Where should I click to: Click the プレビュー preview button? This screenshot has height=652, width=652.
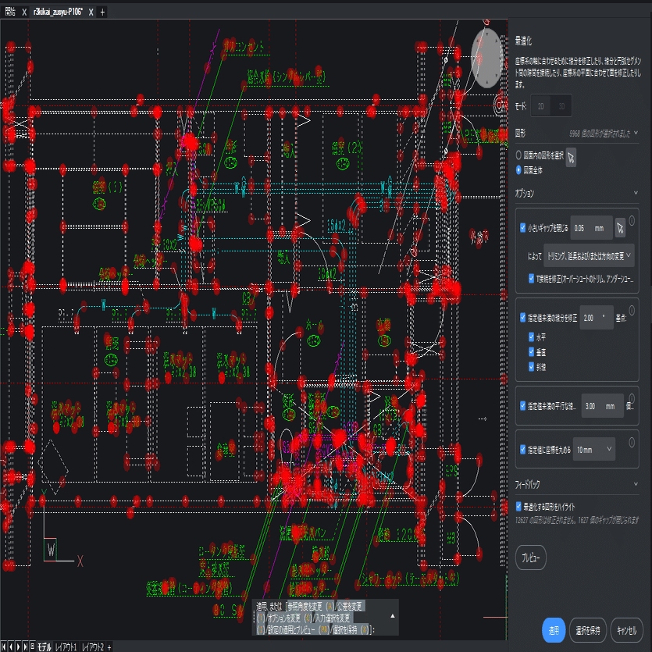coord(531,558)
